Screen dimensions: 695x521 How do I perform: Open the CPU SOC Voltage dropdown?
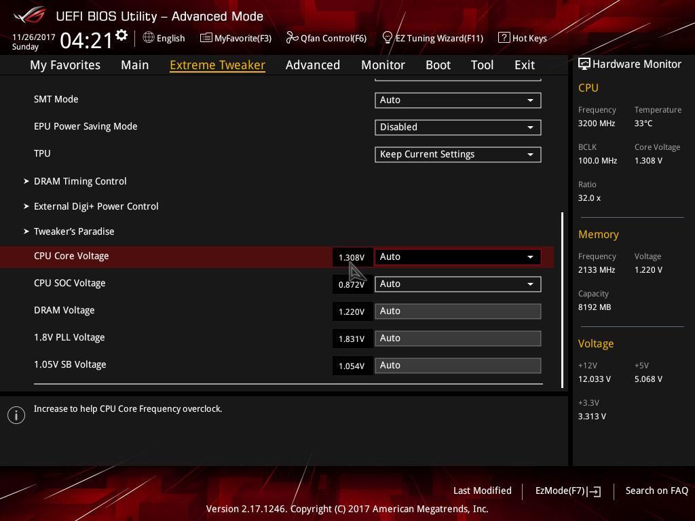458,284
